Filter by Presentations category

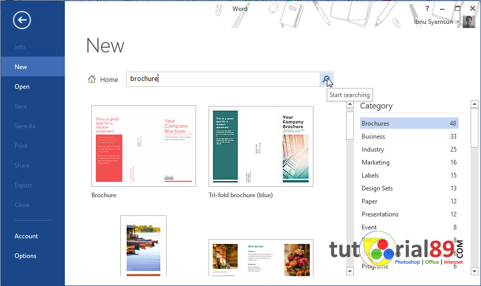tap(409, 214)
